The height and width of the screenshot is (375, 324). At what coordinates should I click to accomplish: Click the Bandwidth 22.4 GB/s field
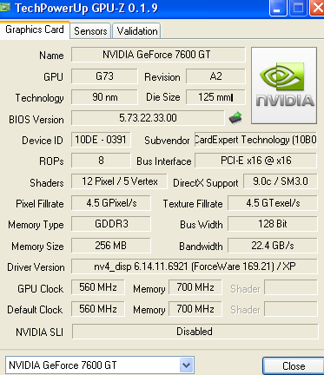tap(273, 246)
